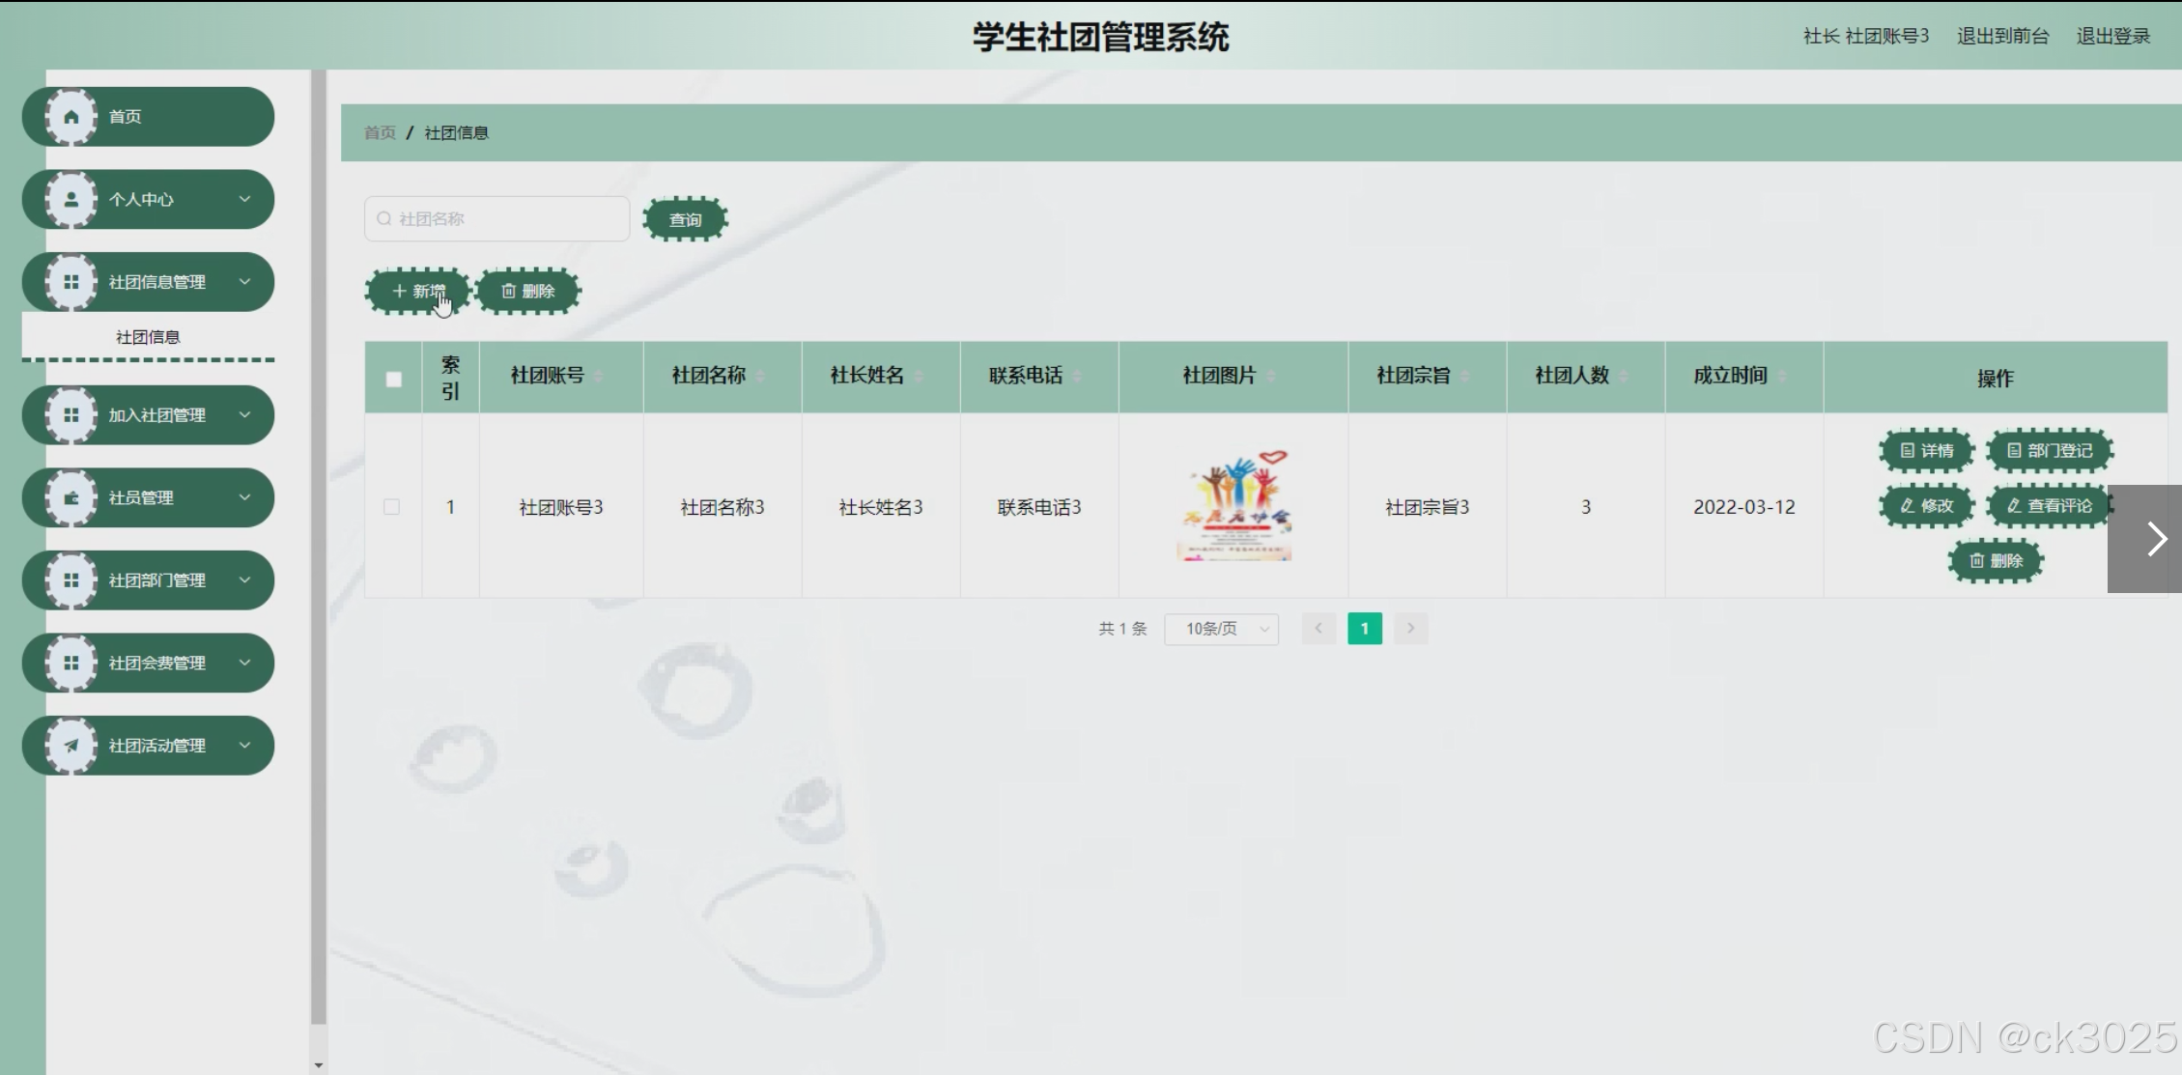
Task: Expand the 社团会费管理 menu
Action: (155, 664)
